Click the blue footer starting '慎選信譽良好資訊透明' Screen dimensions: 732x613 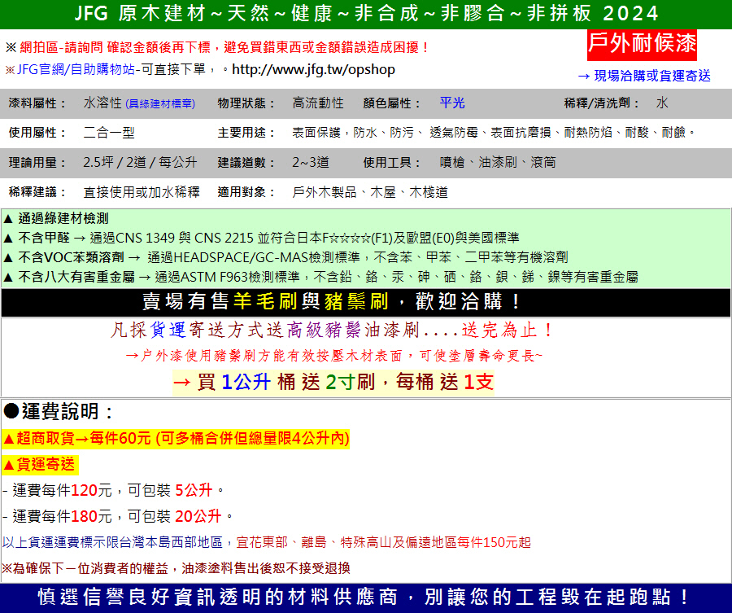point(366,598)
